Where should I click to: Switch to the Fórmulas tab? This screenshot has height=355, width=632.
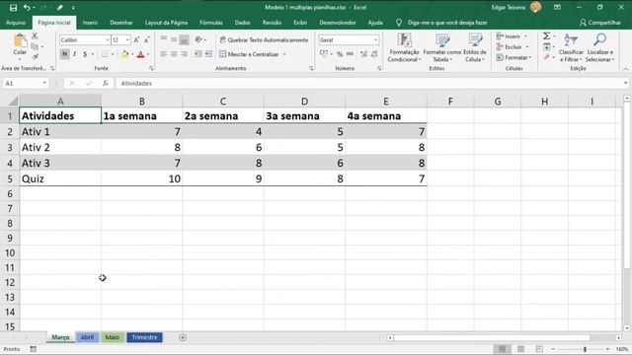(x=210, y=23)
